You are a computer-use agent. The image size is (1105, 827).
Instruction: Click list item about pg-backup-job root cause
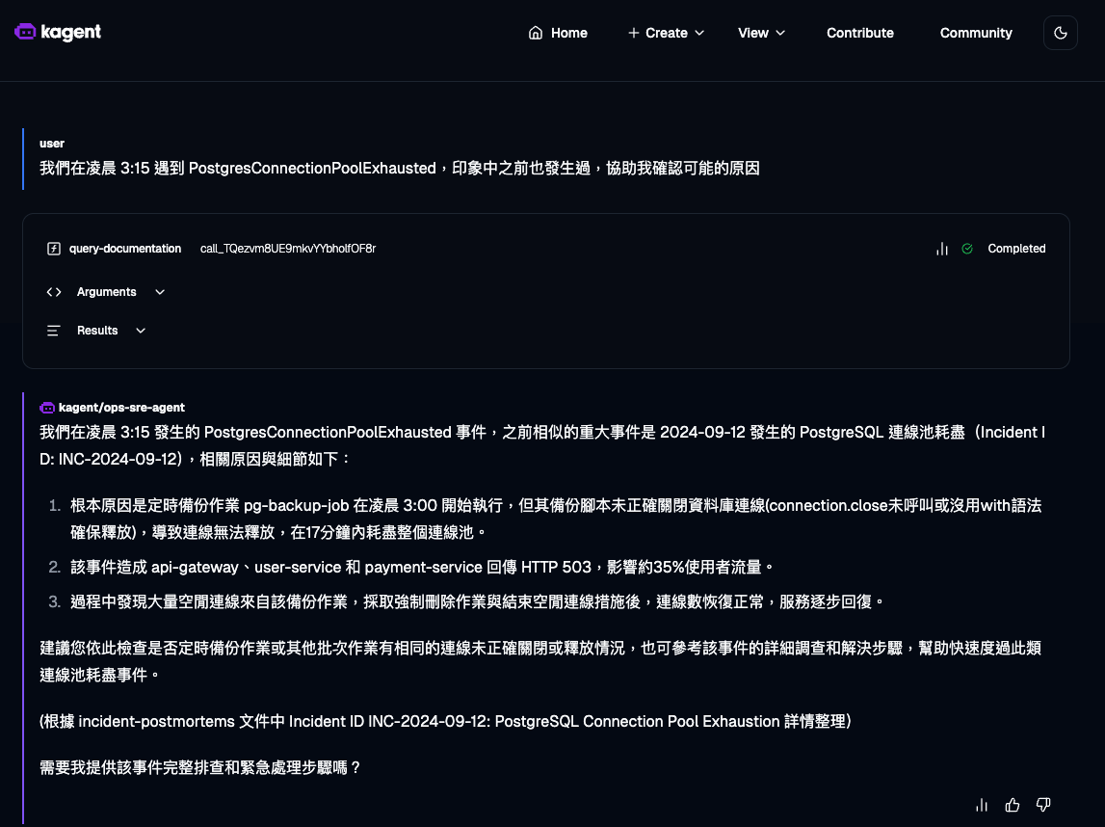(x=556, y=519)
